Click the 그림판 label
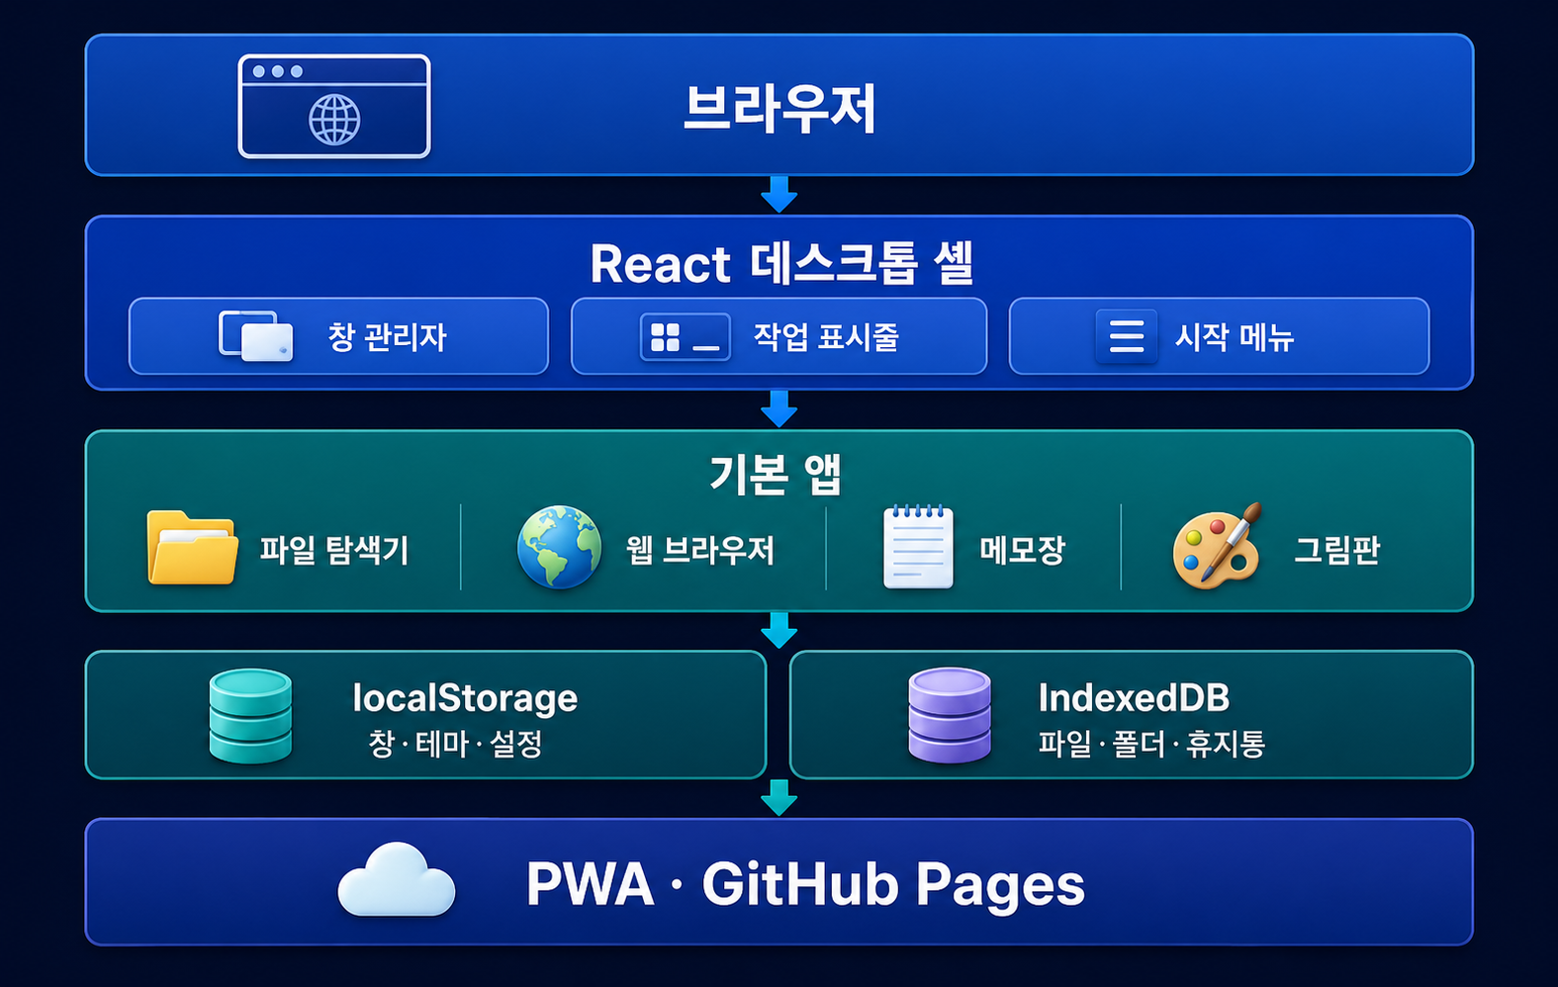1558x987 pixels. tap(1336, 550)
